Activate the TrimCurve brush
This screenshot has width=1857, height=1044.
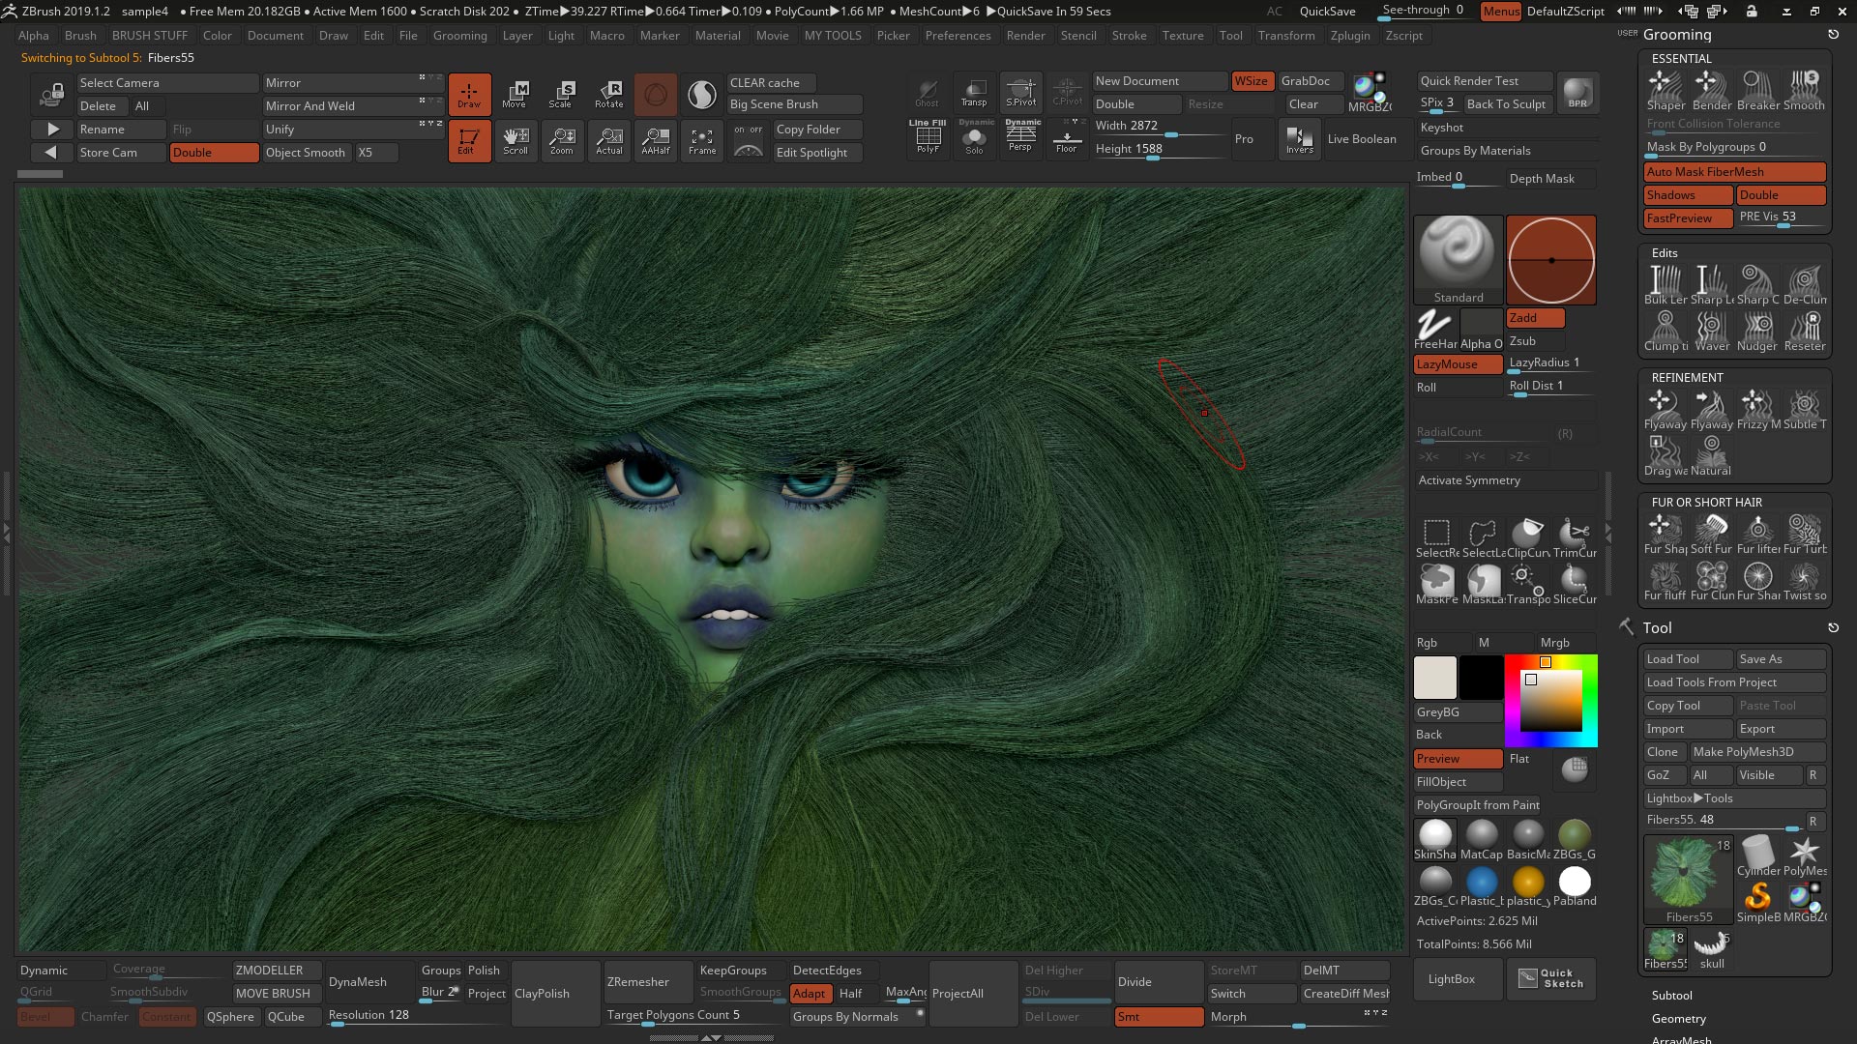point(1575,532)
